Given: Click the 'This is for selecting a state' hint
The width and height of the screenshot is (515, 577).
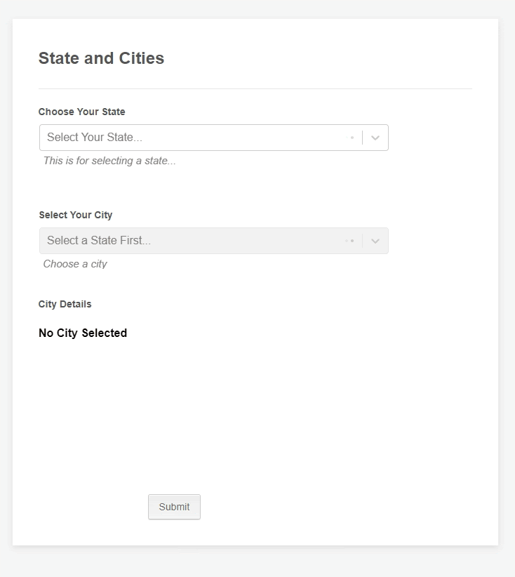Looking at the screenshot, I should pyautogui.click(x=109, y=161).
